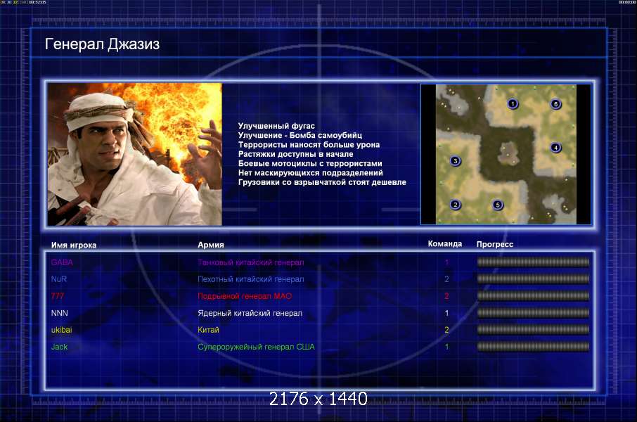Select start position marker 2 on minimap
The width and height of the screenshot is (637, 422).
456,205
